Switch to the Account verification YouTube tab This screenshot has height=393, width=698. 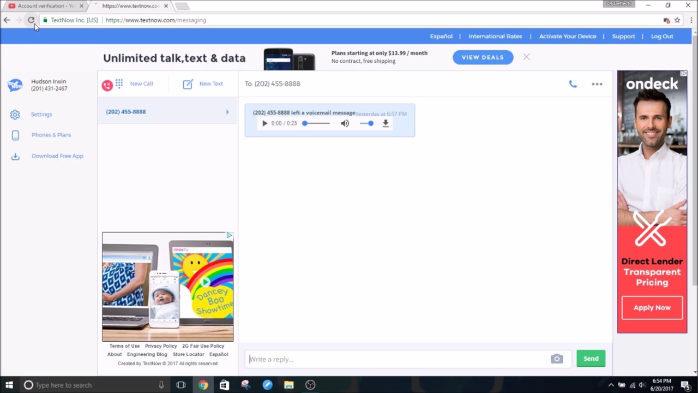[x=46, y=6]
